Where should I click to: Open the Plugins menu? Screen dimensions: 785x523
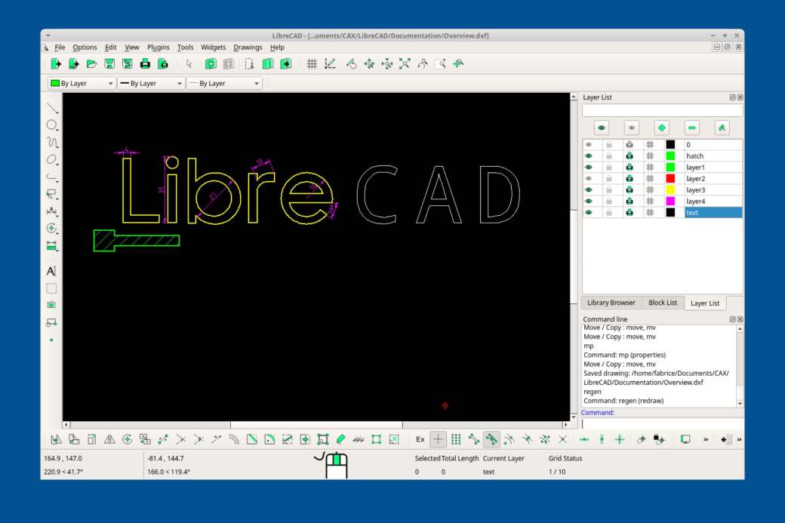point(159,47)
